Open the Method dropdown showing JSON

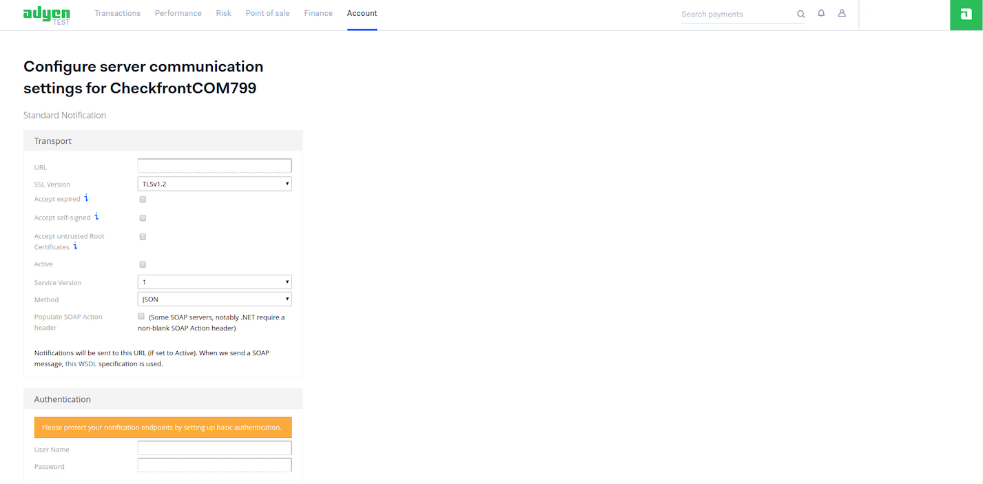(215, 299)
